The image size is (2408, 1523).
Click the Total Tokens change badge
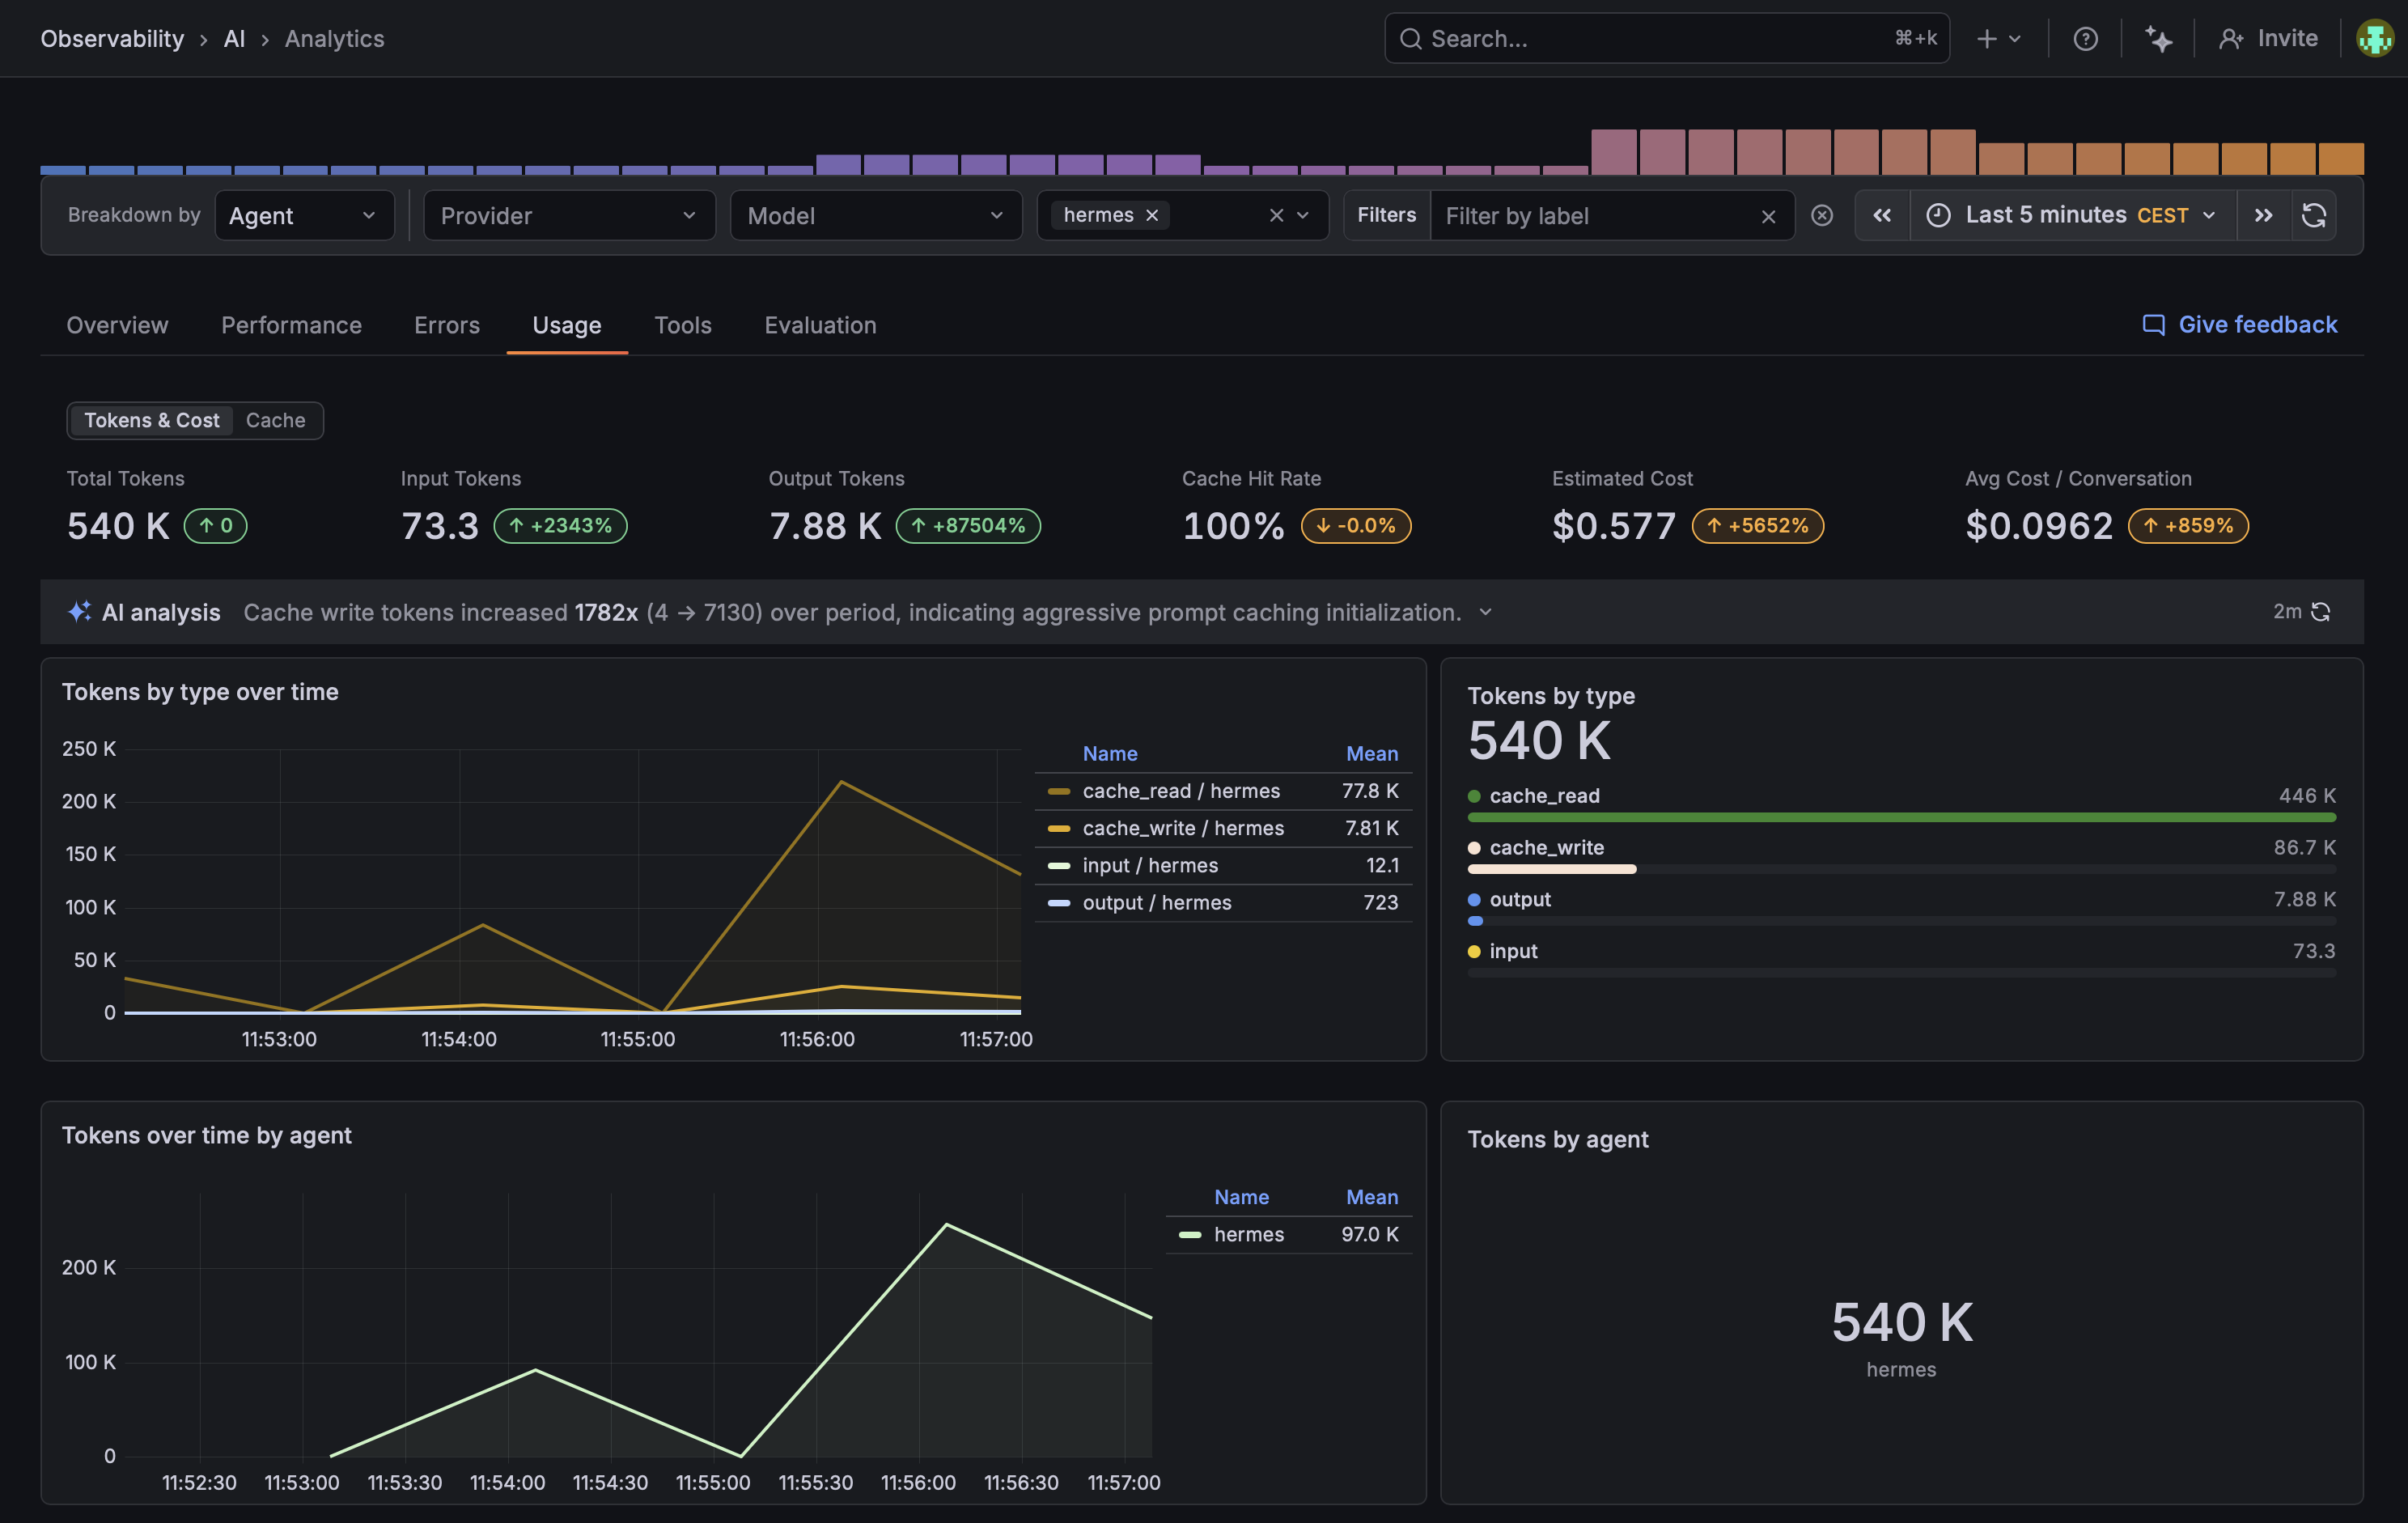[x=216, y=526]
